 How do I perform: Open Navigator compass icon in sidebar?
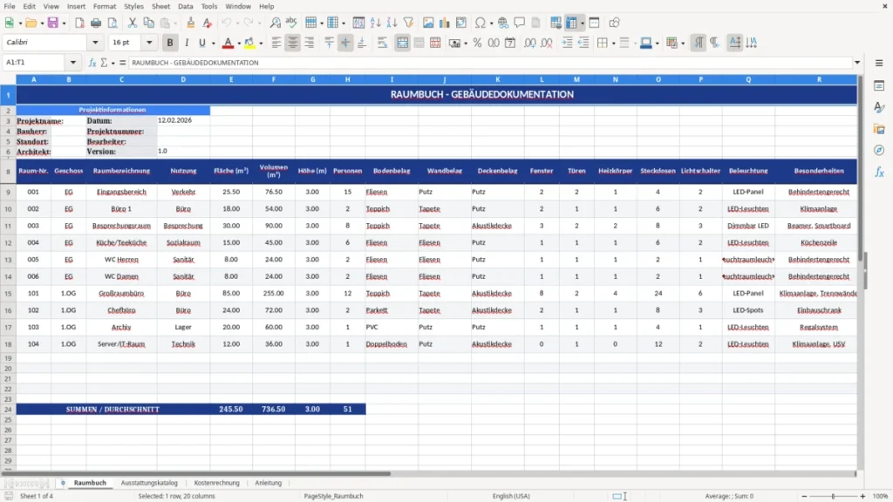tap(879, 150)
